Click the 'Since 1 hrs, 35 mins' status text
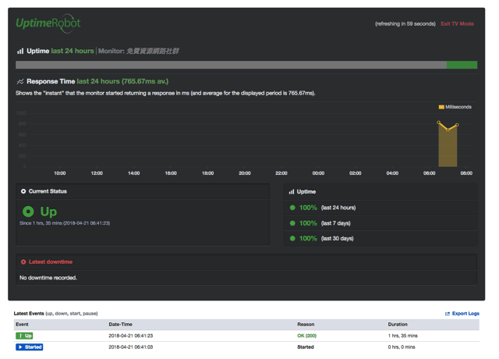Image resolution: width=499 pixels, height=359 pixels. click(x=65, y=223)
